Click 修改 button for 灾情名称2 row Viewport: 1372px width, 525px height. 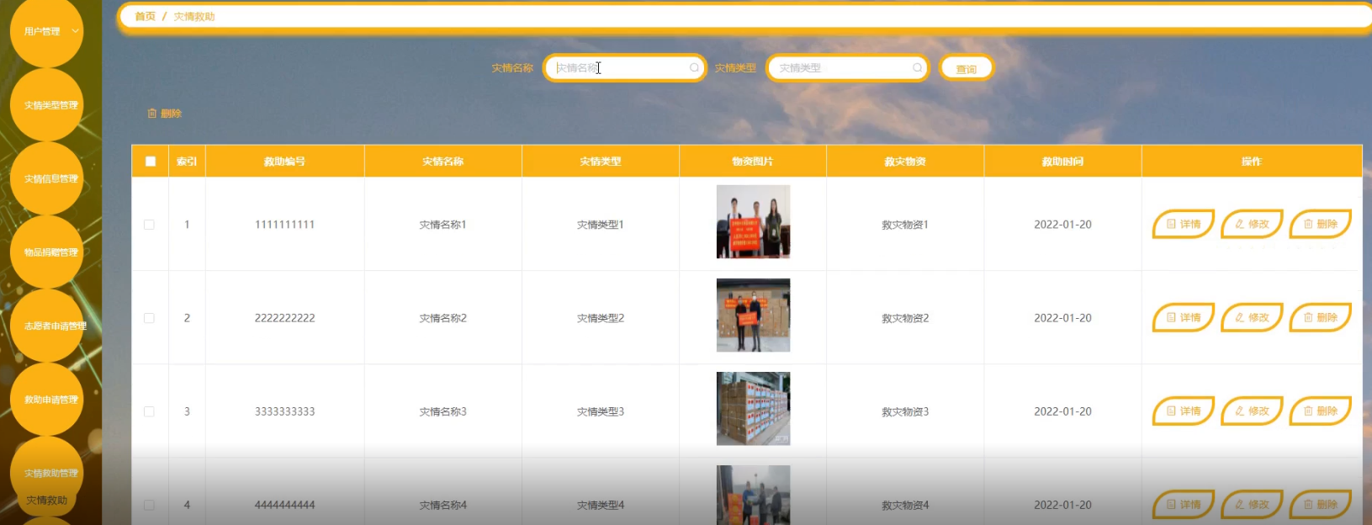[1252, 318]
